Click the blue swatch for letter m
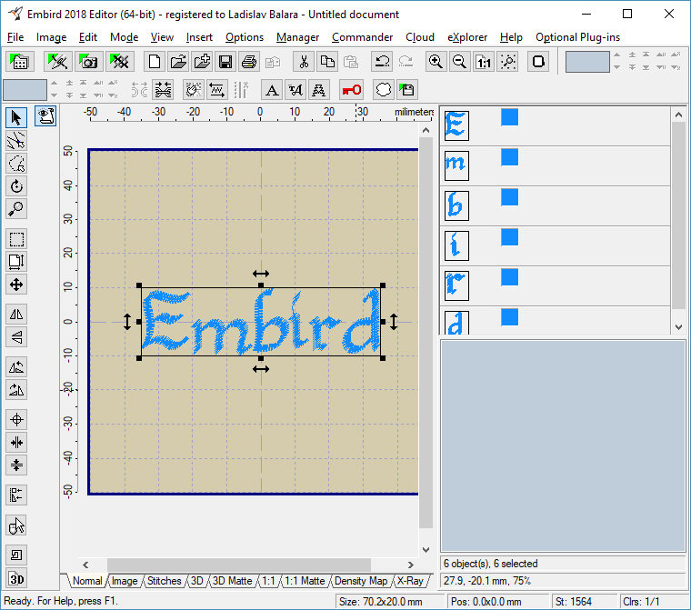The width and height of the screenshot is (691, 610). click(x=509, y=157)
